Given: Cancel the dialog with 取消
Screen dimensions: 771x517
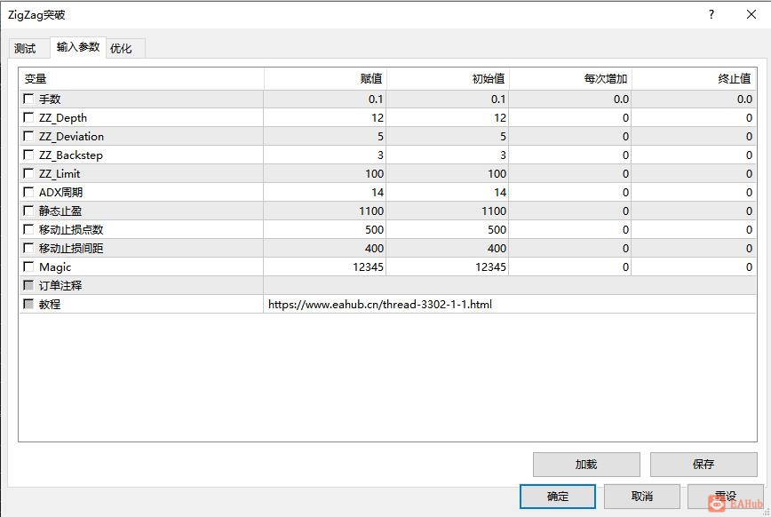Looking at the screenshot, I should click(x=641, y=497).
